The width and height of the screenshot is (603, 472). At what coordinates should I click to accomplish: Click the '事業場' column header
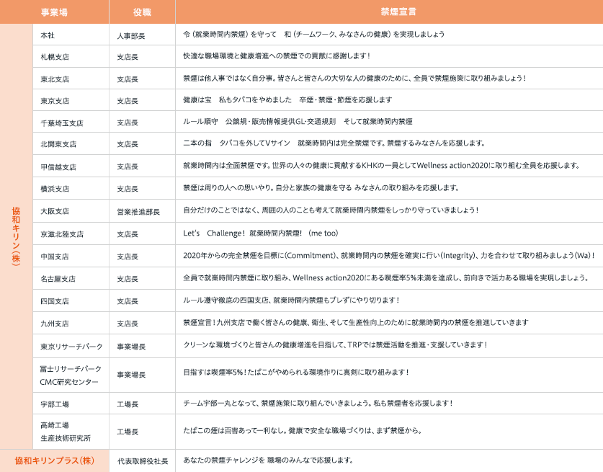[54, 12]
